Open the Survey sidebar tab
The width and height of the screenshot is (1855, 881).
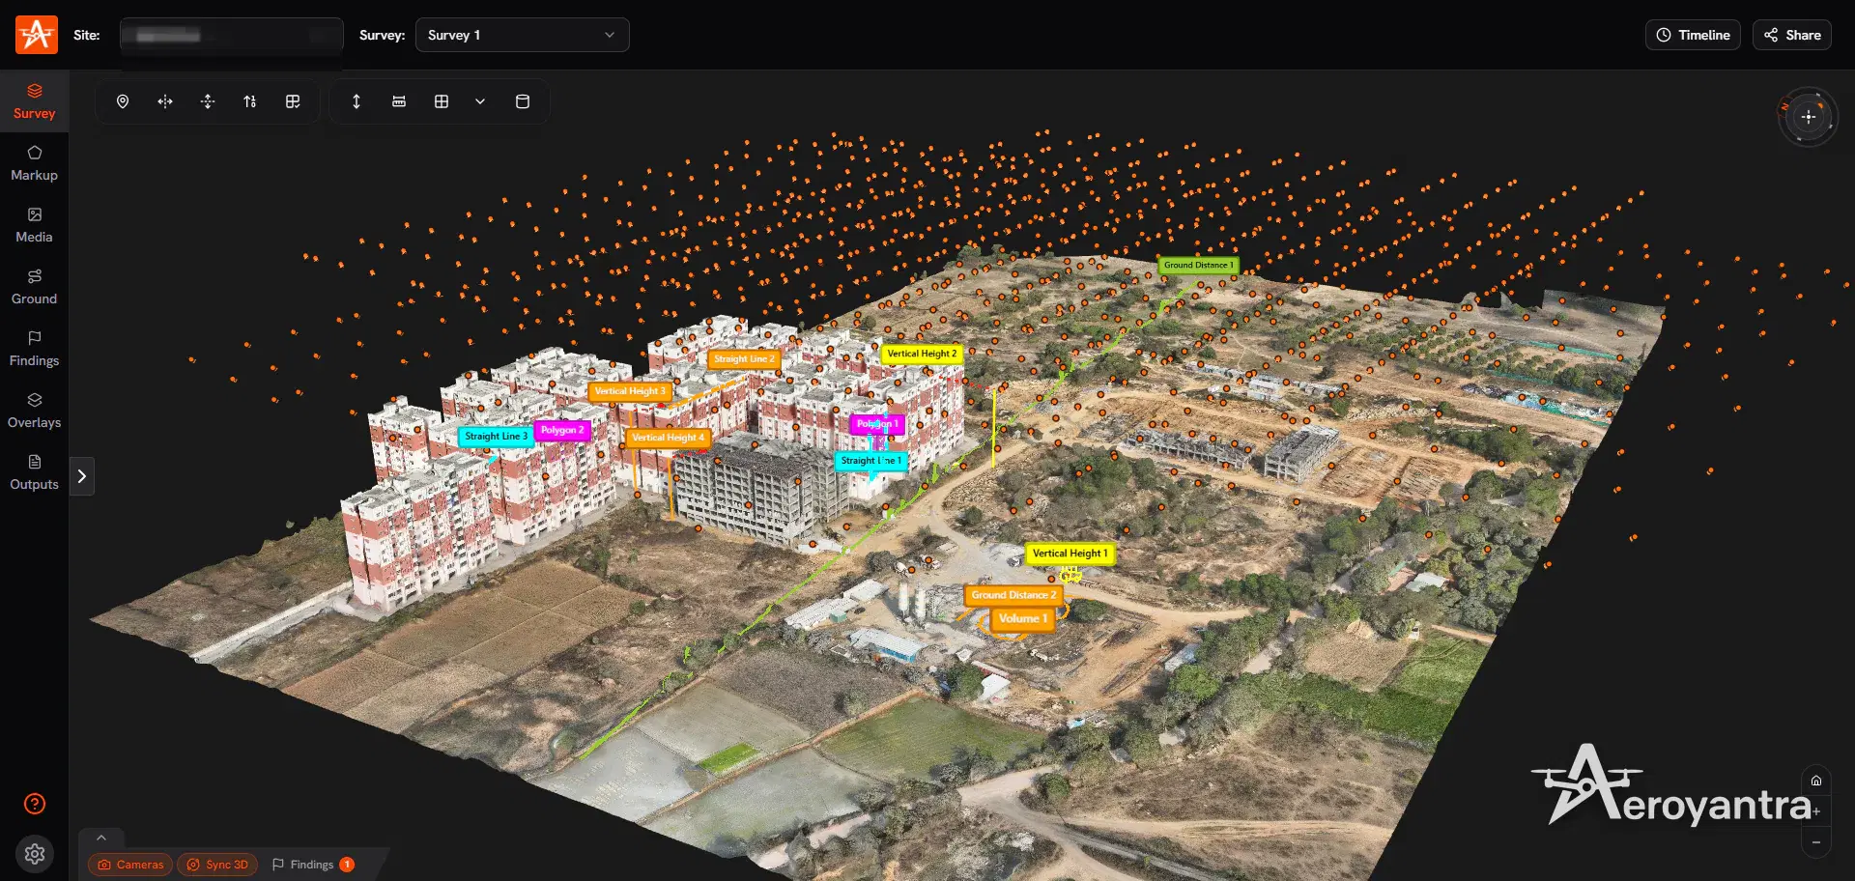pyautogui.click(x=34, y=101)
